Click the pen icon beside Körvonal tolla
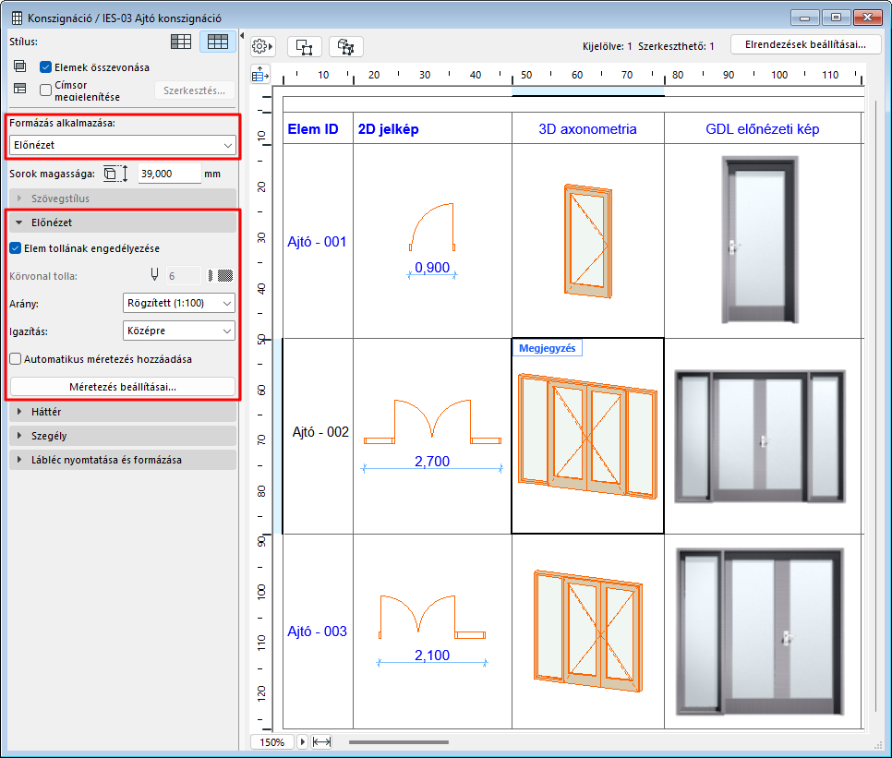Viewport: 892px width, 758px height. [x=155, y=275]
